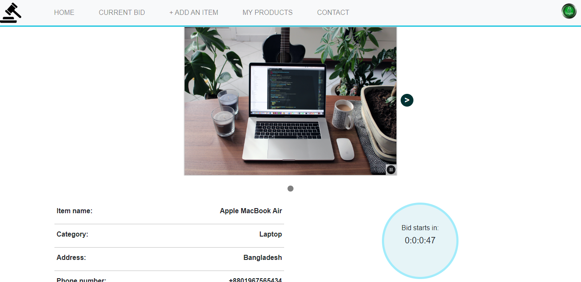Click the 'Item name:' label
The width and height of the screenshot is (581, 282).
point(74,211)
